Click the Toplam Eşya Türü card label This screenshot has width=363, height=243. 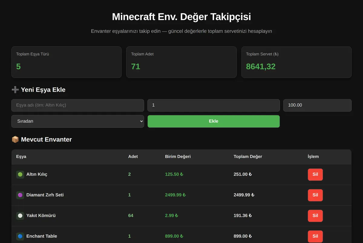33,54
